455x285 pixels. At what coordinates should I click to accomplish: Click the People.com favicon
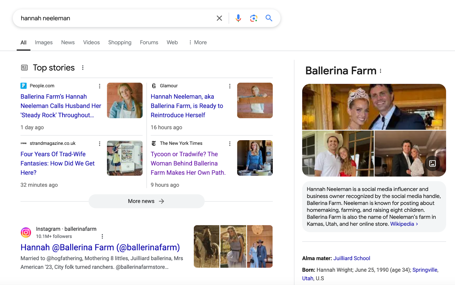[x=24, y=86]
